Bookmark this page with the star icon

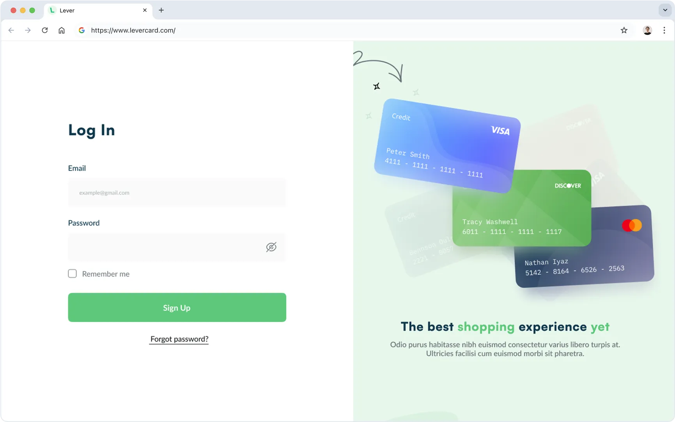click(624, 30)
